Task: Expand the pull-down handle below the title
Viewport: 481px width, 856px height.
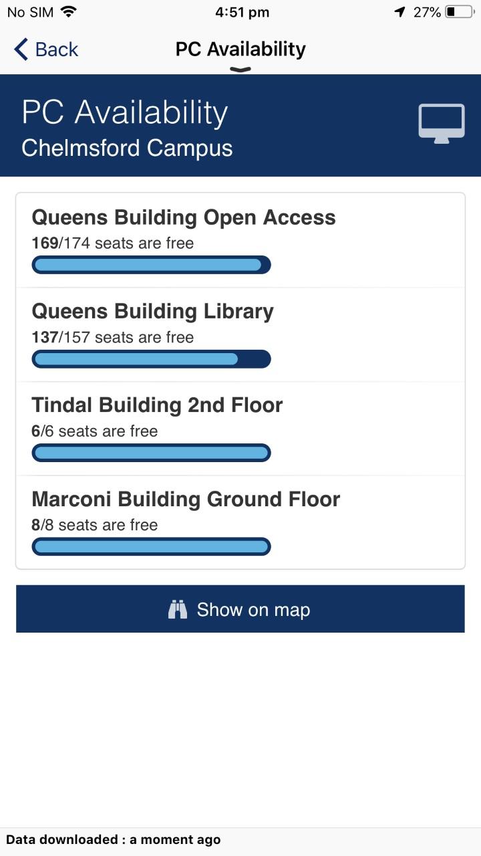Action: (x=240, y=69)
